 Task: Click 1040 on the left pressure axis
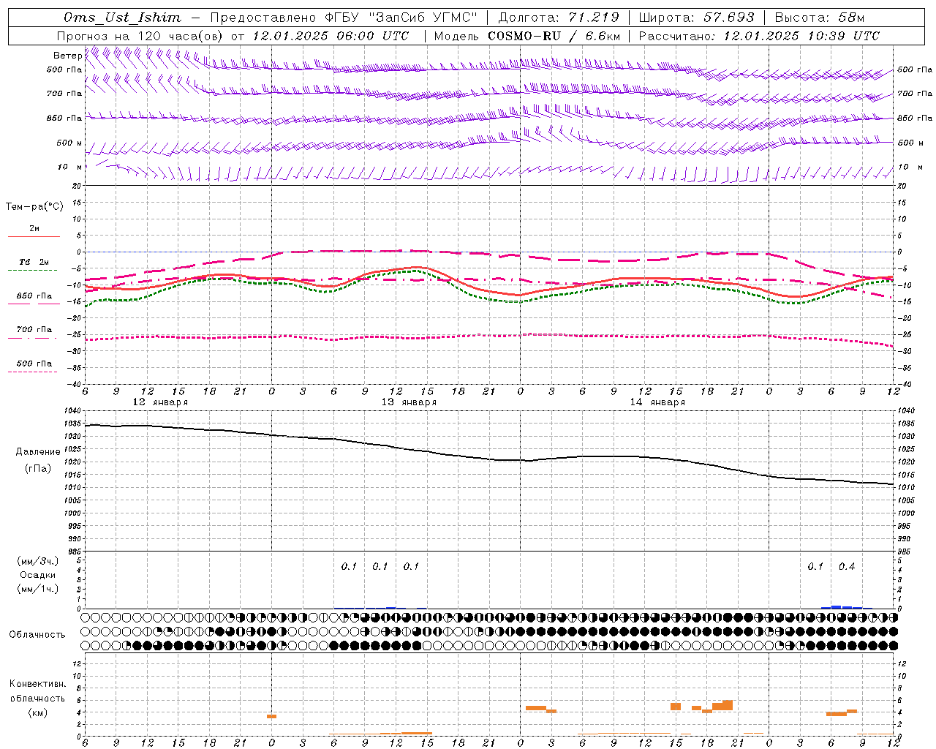point(72,411)
